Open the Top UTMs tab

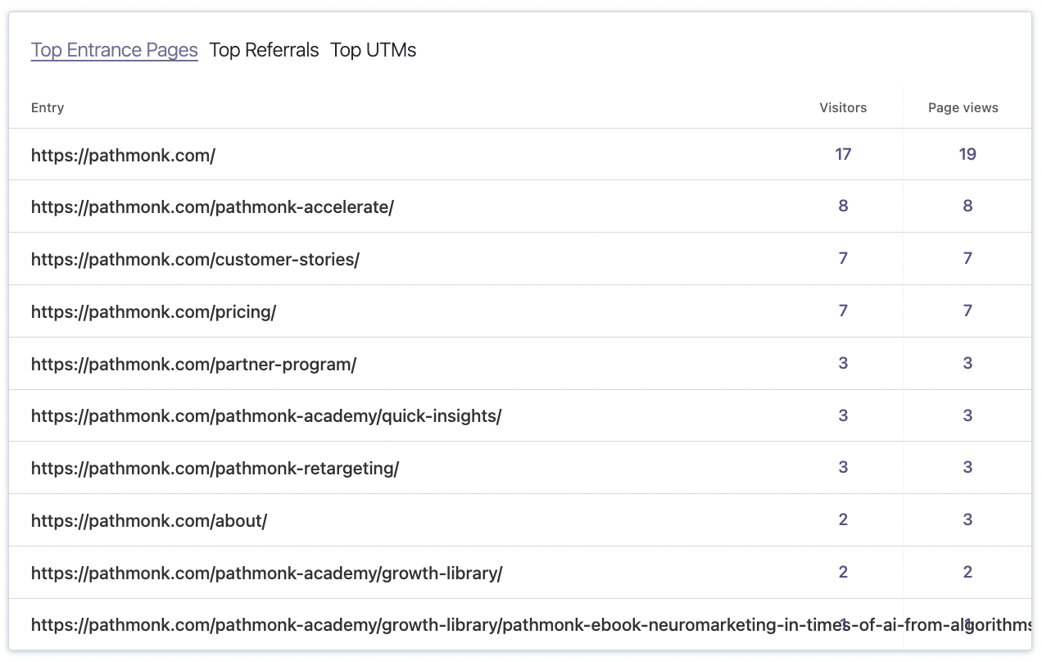[373, 50]
